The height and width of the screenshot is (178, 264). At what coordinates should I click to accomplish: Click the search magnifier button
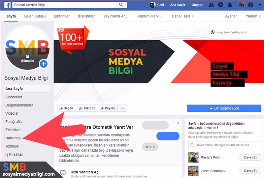click(121, 5)
